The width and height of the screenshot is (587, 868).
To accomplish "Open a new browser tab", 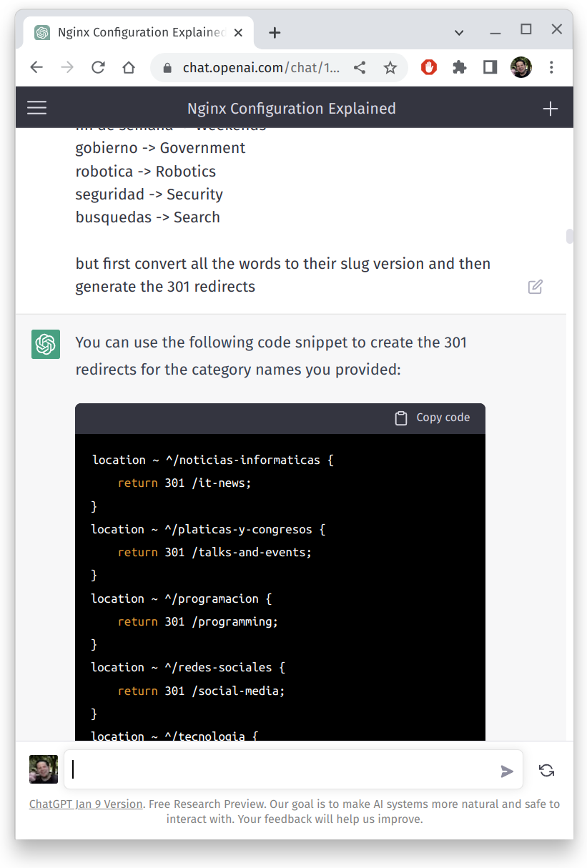I will pyautogui.click(x=275, y=32).
